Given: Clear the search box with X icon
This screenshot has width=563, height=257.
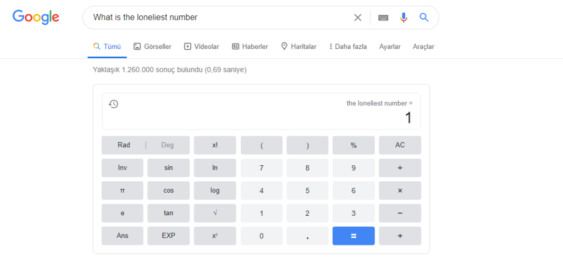Looking at the screenshot, I should click(x=357, y=18).
